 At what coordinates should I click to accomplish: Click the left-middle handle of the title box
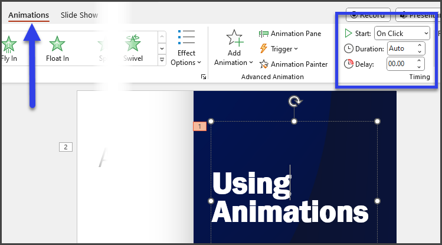pos(211,201)
